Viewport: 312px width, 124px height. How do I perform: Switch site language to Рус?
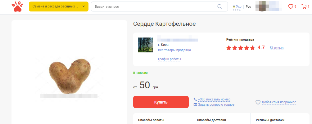[248, 7]
